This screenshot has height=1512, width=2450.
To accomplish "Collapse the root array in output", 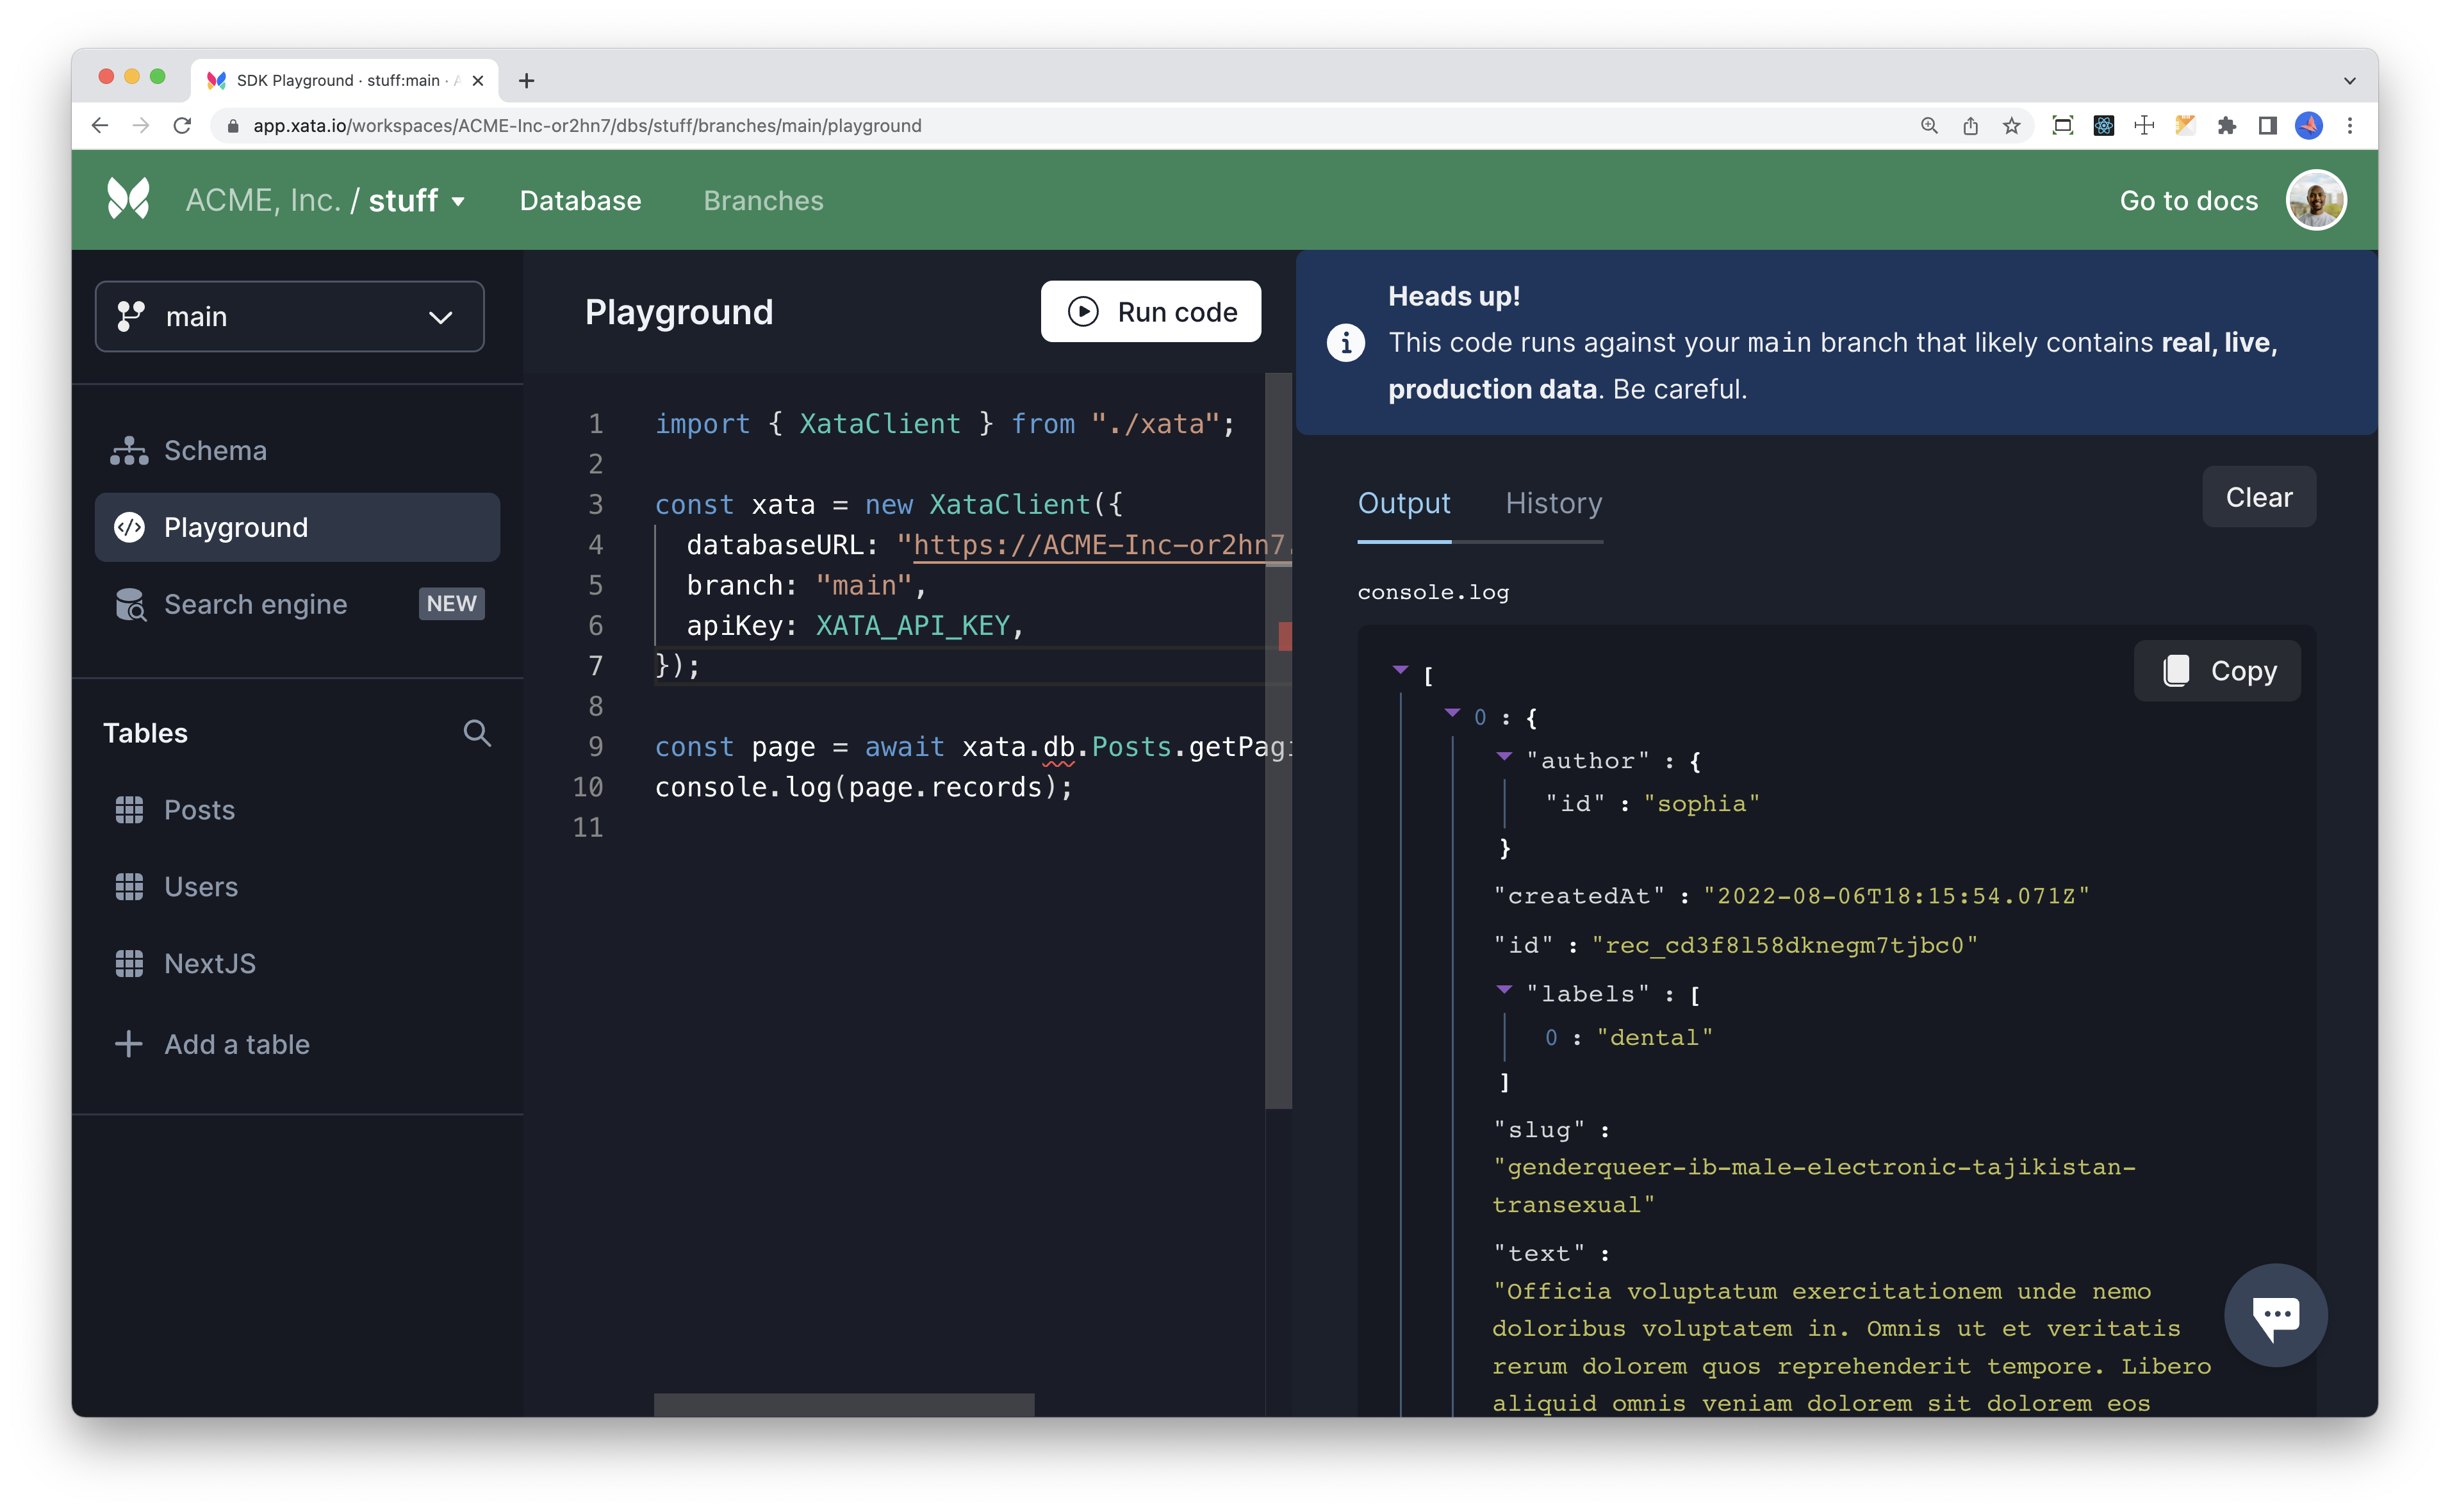I will 1400,670.
